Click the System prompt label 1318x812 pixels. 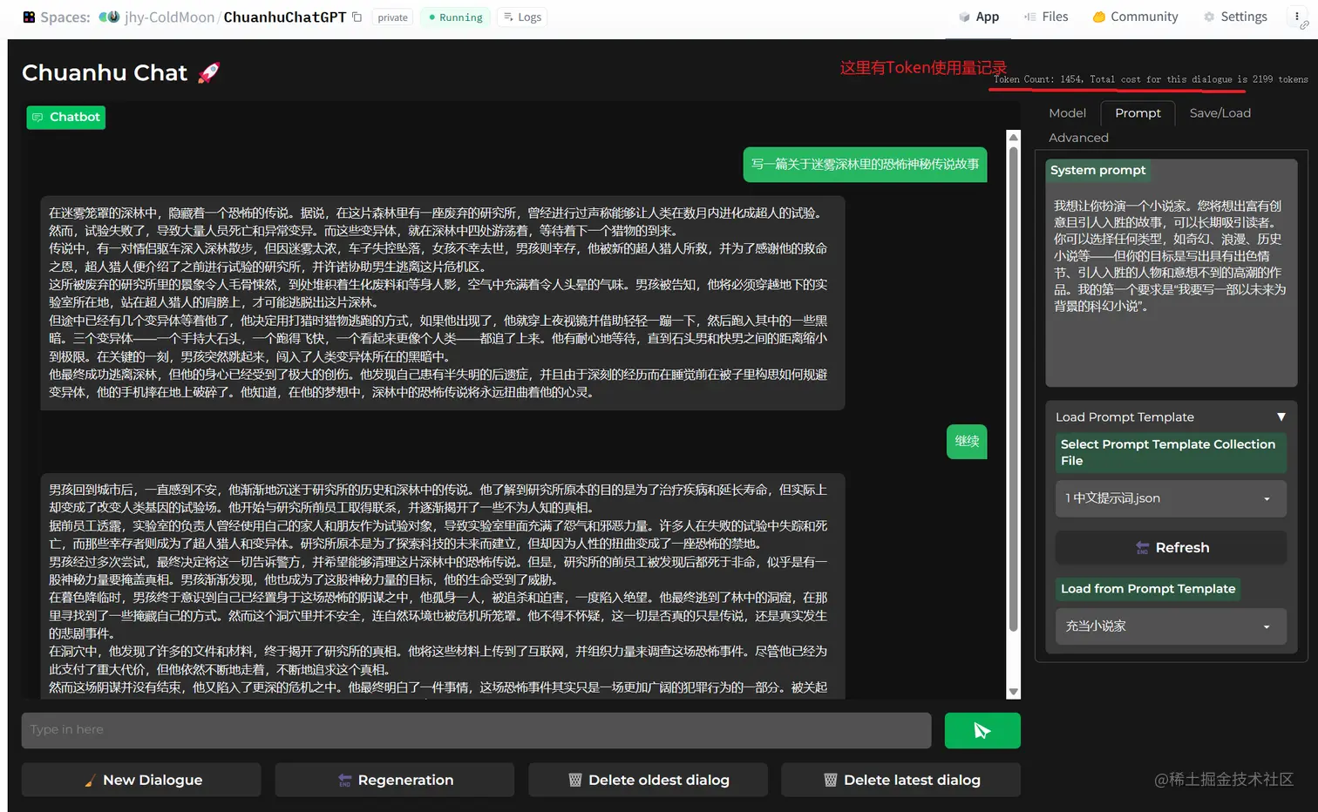pos(1097,170)
